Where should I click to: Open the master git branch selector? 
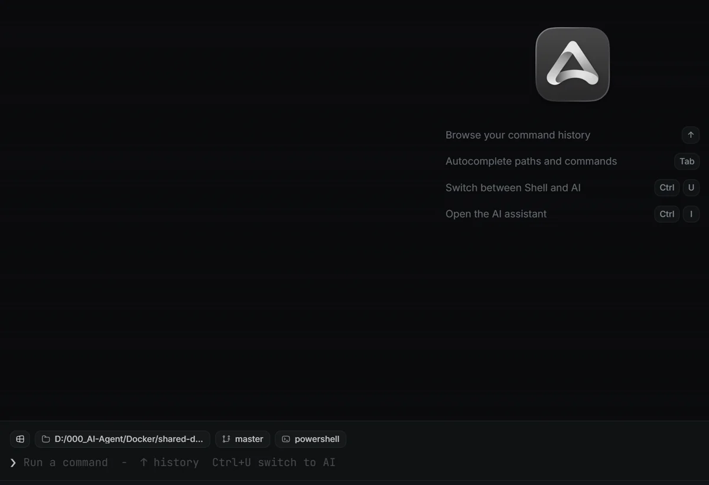click(243, 439)
